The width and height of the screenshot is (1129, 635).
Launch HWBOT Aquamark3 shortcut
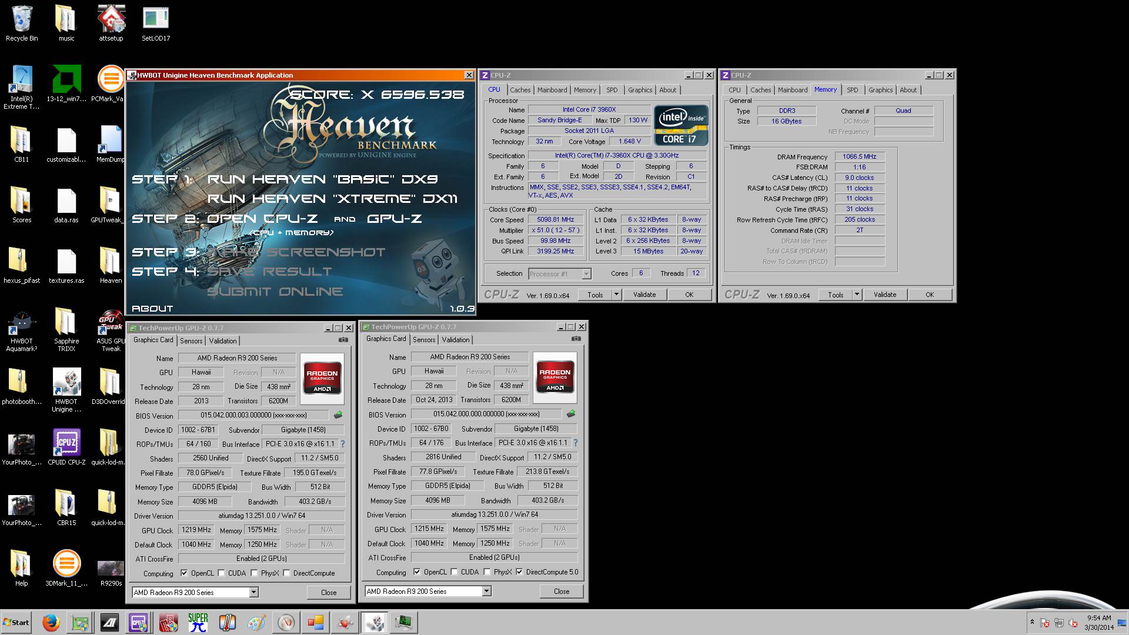[x=22, y=330]
